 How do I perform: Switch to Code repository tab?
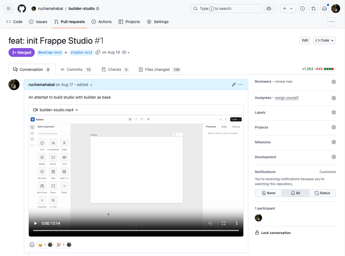pyautogui.click(x=14, y=22)
